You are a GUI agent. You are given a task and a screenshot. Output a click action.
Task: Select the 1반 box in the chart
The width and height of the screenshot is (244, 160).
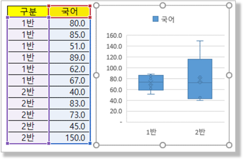pos(151,82)
